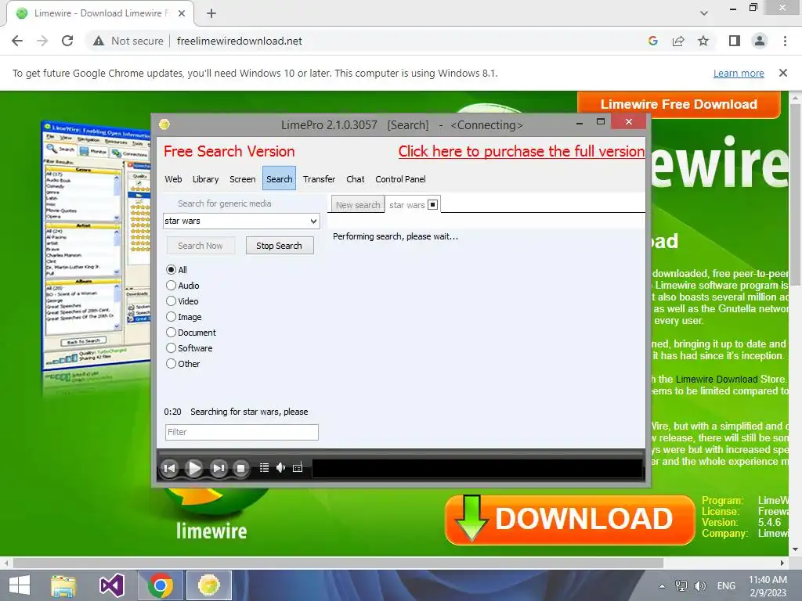
Task: Open the ENG language selector
Action: click(726, 585)
